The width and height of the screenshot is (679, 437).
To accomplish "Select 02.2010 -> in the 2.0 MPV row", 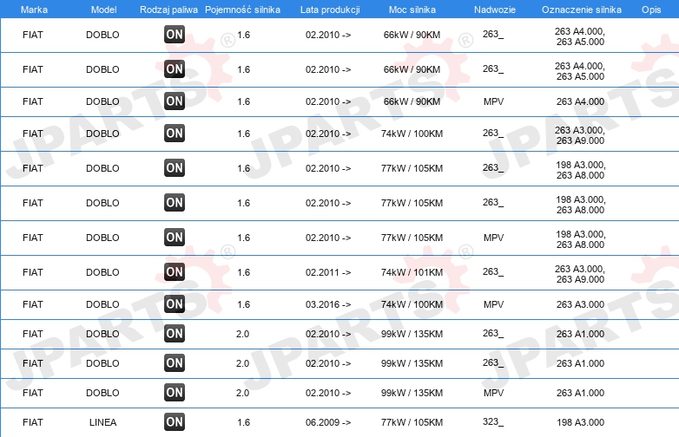I will pos(328,393).
